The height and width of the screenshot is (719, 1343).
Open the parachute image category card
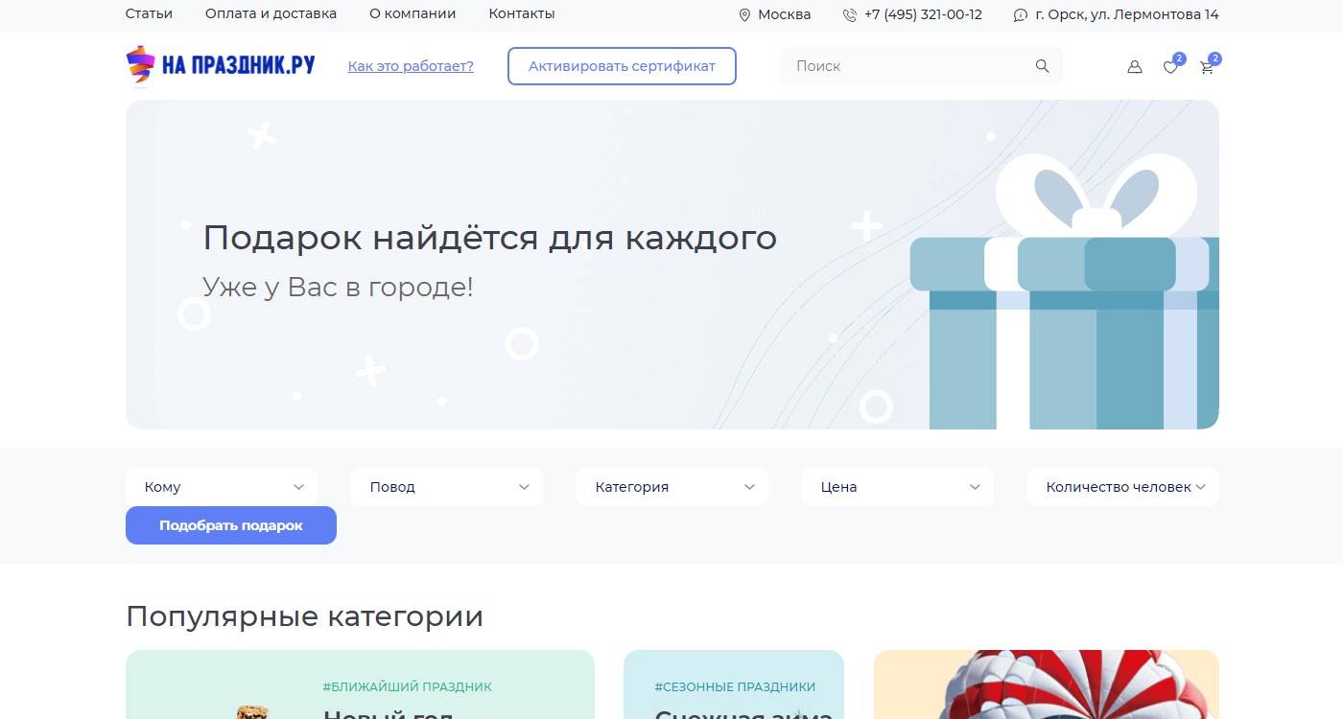click(1047, 684)
